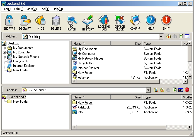The width and height of the screenshot is (194, 137).
Task: Select the C:\LockendP root tree node
Action: [x=17, y=97]
